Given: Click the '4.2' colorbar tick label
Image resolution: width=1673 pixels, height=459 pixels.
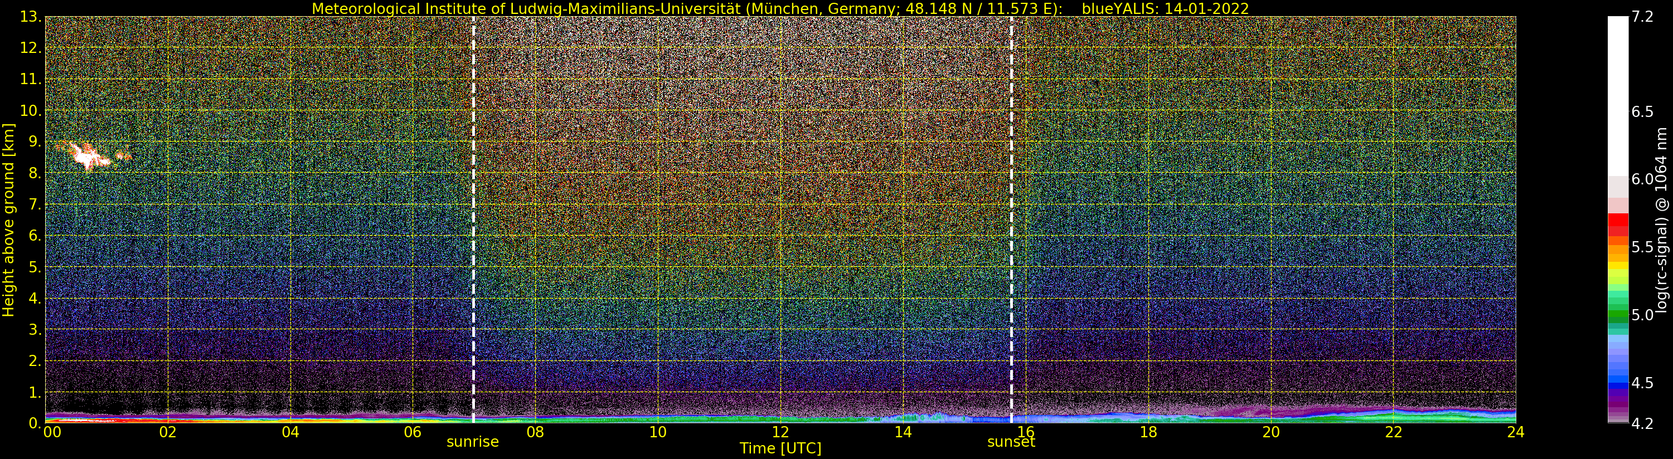Looking at the screenshot, I should (1642, 423).
